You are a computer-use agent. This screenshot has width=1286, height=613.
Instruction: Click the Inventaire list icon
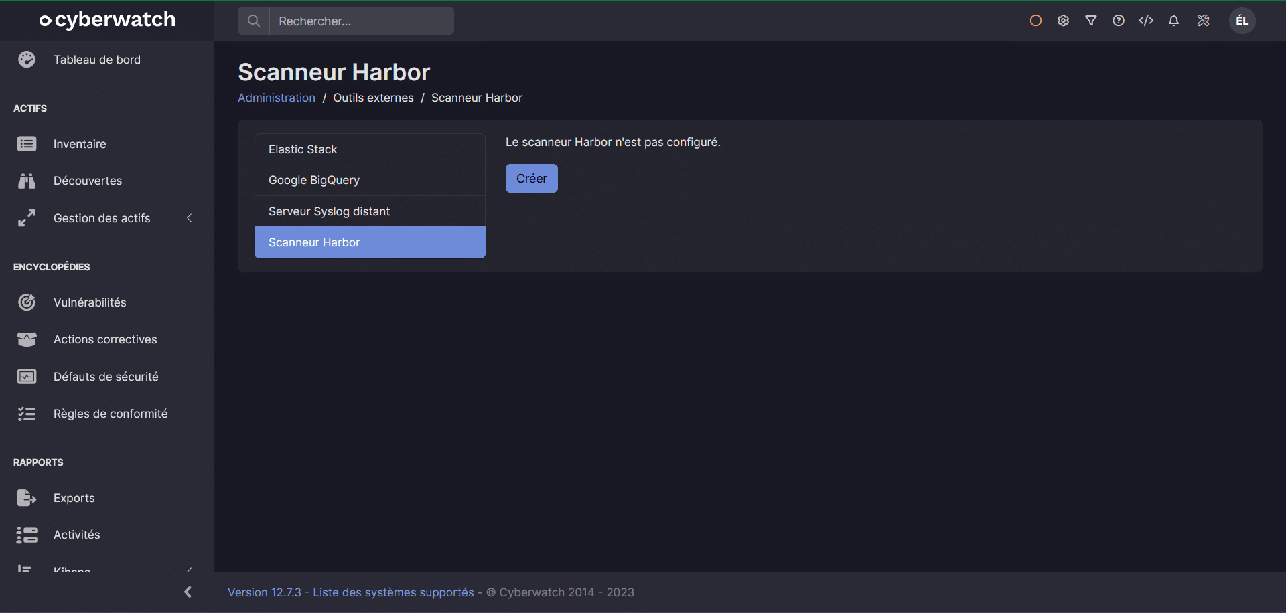point(27,144)
